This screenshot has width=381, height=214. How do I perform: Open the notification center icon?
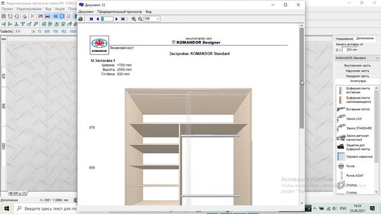[372, 209]
